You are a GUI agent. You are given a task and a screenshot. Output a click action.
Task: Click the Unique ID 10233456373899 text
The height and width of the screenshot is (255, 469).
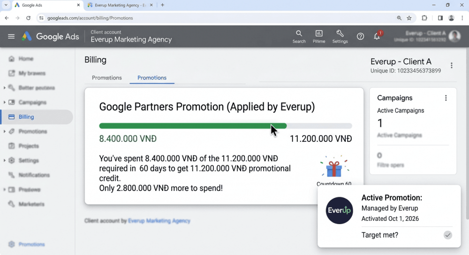tap(406, 71)
